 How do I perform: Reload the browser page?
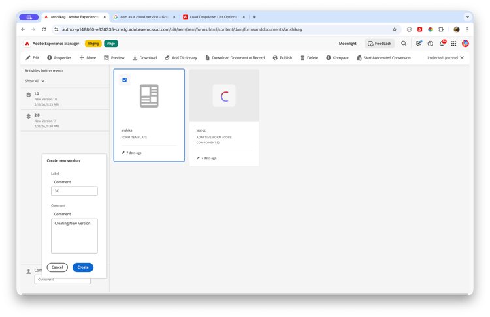(x=44, y=29)
